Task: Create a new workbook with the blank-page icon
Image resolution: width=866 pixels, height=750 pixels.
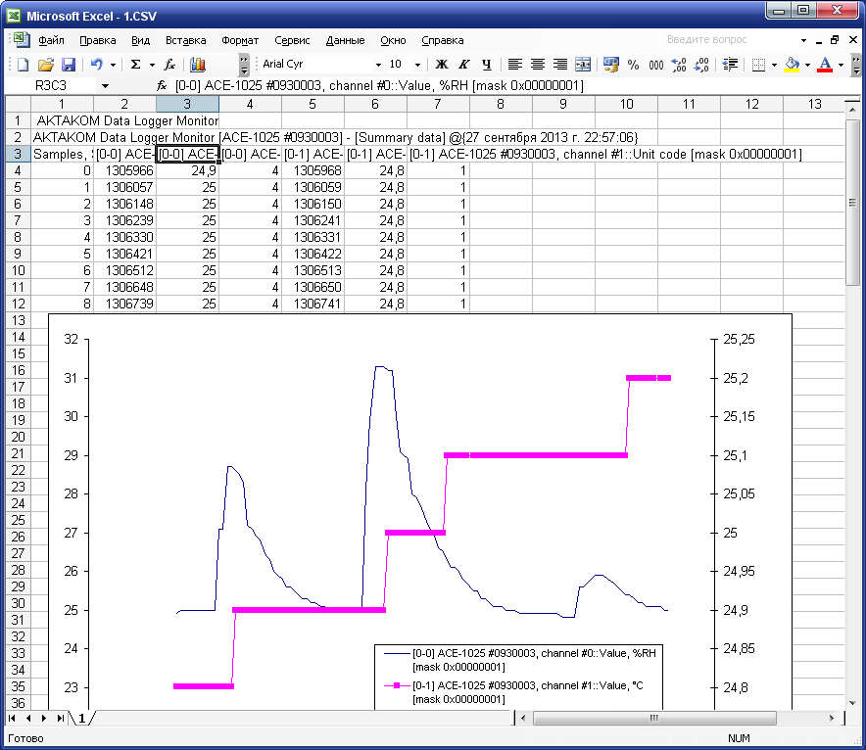Action: pos(23,65)
